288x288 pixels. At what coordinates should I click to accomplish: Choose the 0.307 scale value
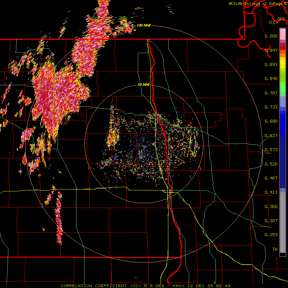point(271,221)
